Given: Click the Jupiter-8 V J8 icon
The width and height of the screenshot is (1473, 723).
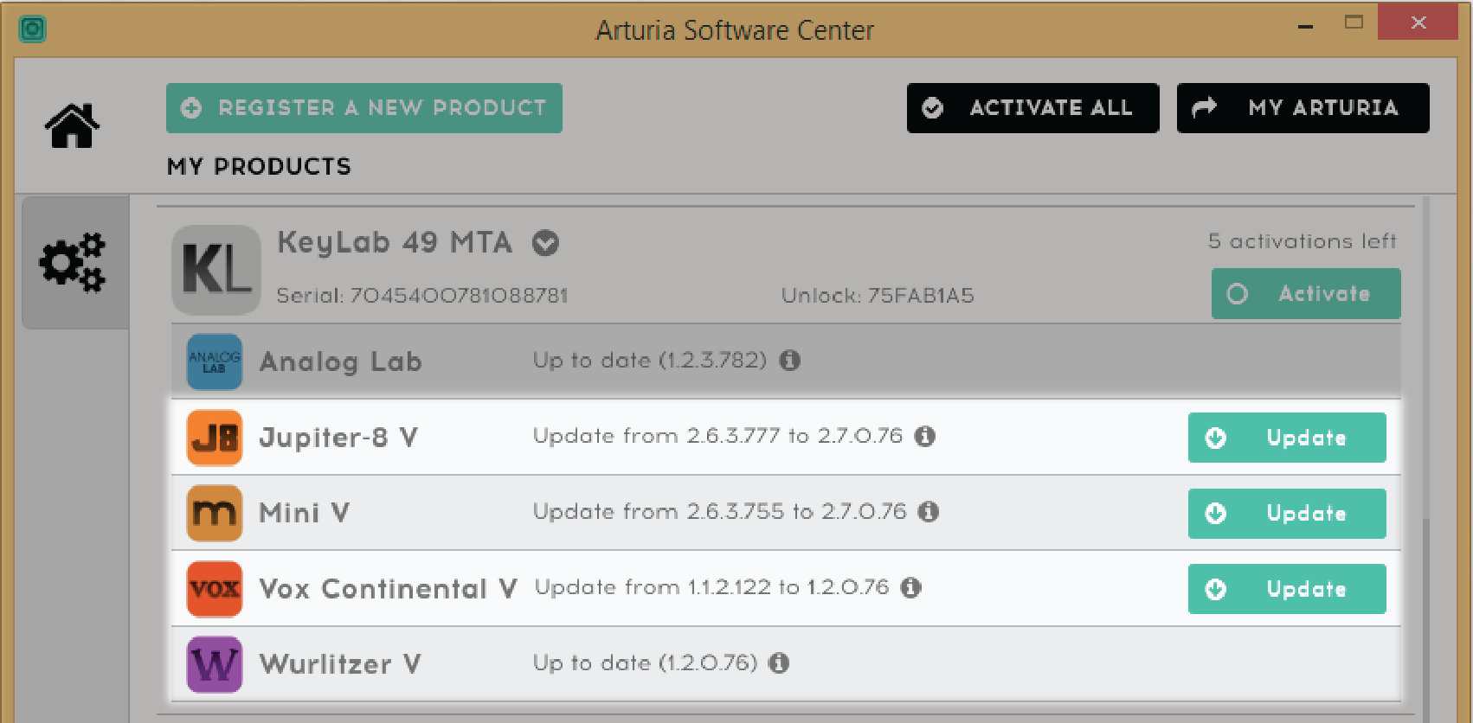Looking at the screenshot, I should [x=215, y=438].
